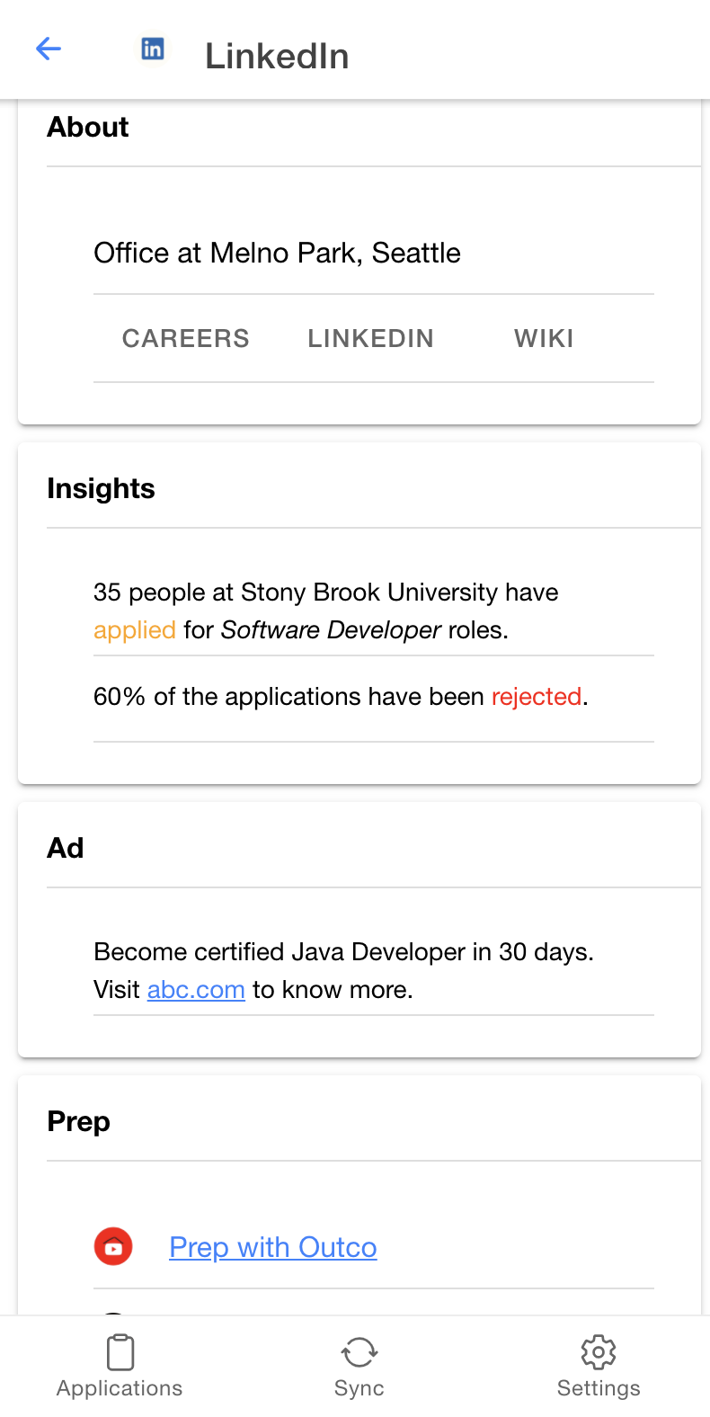
Task: Visit the abc.com link
Action: coord(196,990)
